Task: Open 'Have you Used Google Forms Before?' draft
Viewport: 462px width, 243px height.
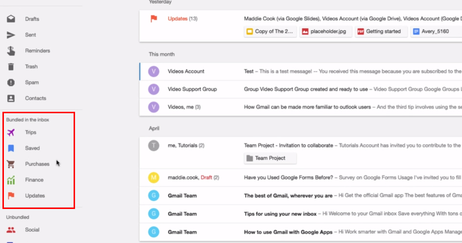Action: [301, 177]
